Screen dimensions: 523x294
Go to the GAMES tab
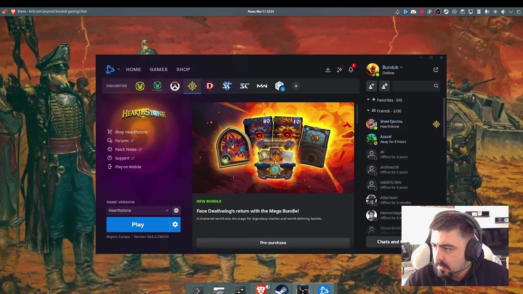[159, 69]
